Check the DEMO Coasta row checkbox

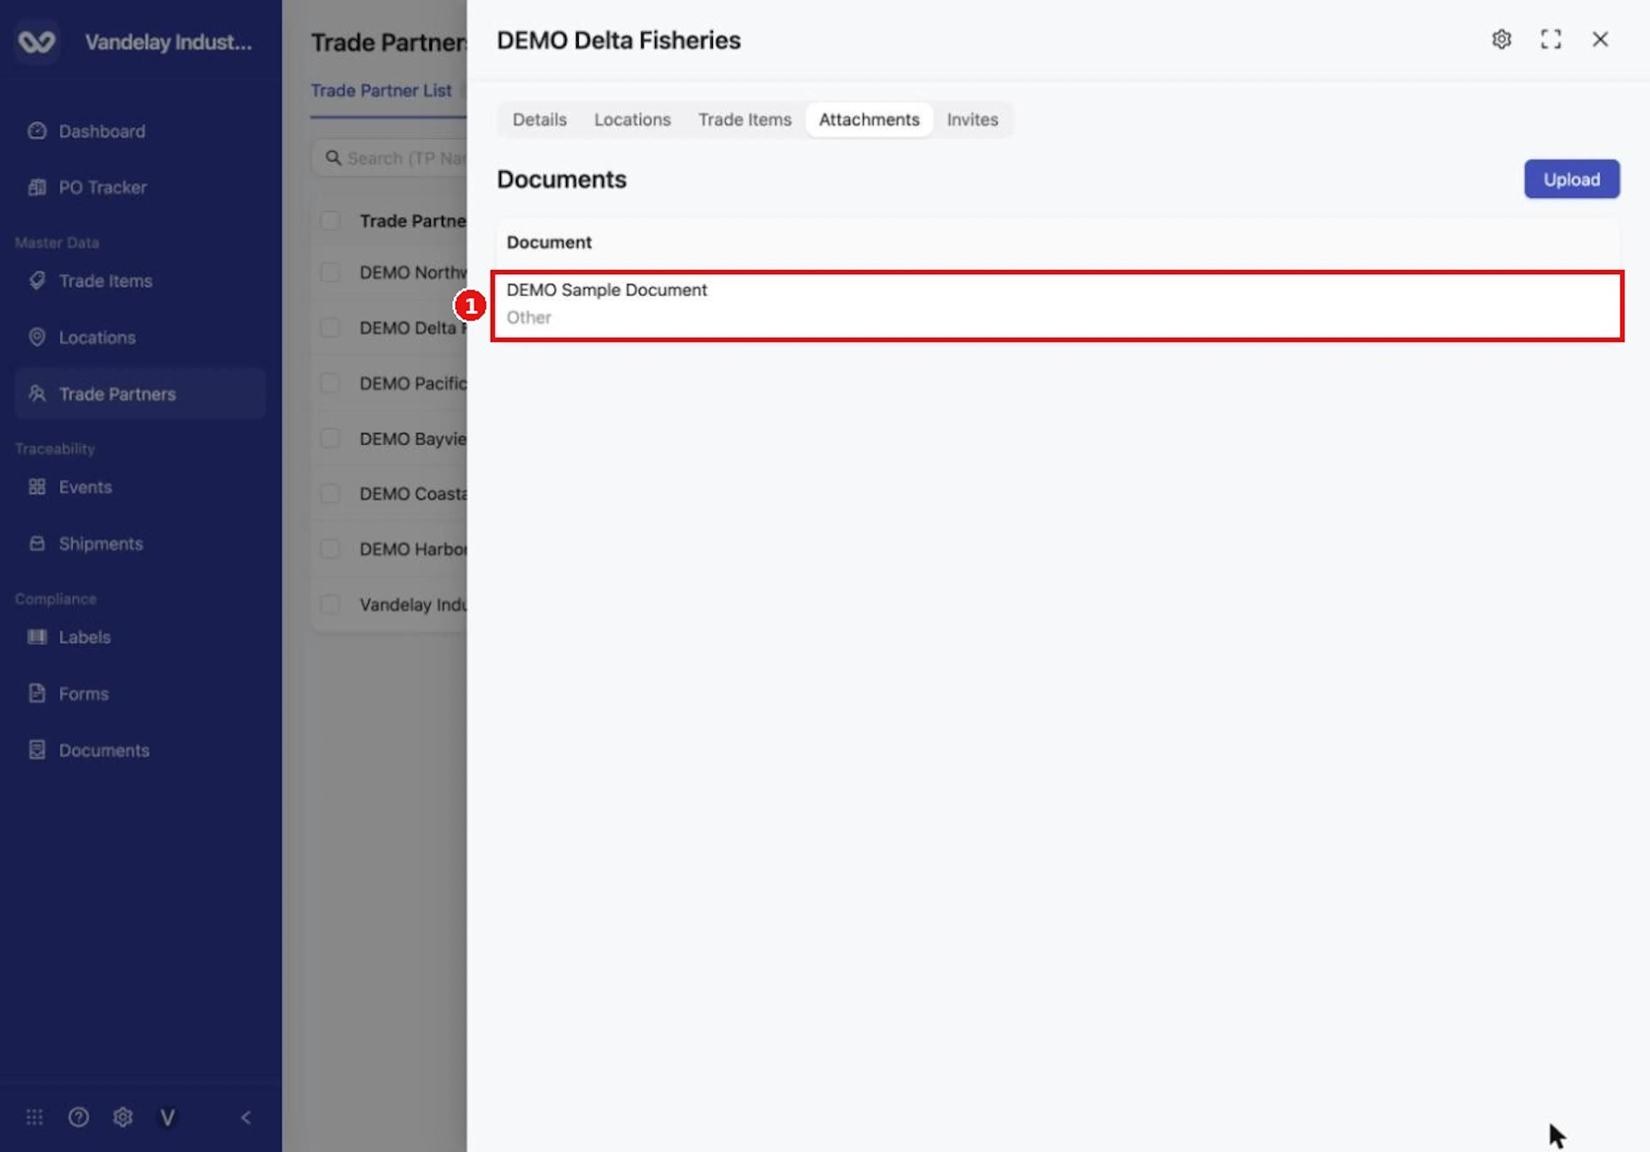[330, 494]
